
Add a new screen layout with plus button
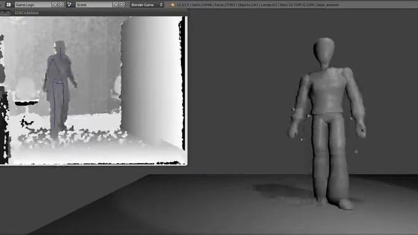[x=55, y=5]
